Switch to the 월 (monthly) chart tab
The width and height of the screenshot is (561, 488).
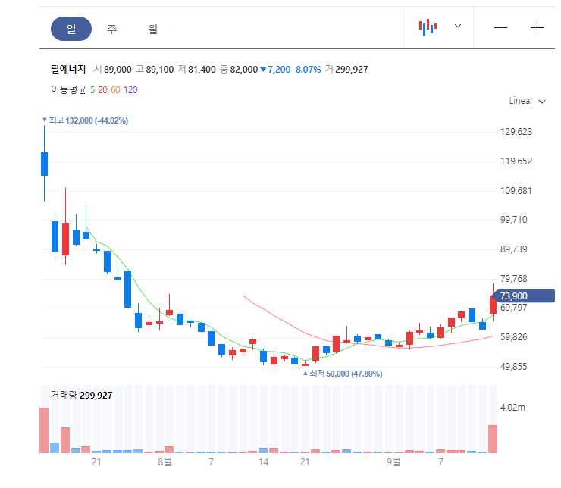click(x=153, y=29)
